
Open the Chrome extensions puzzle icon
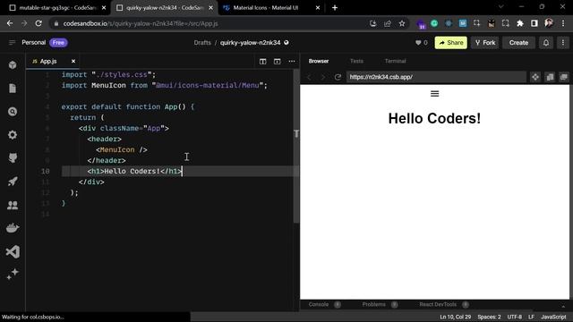pyautogui.click(x=520, y=23)
